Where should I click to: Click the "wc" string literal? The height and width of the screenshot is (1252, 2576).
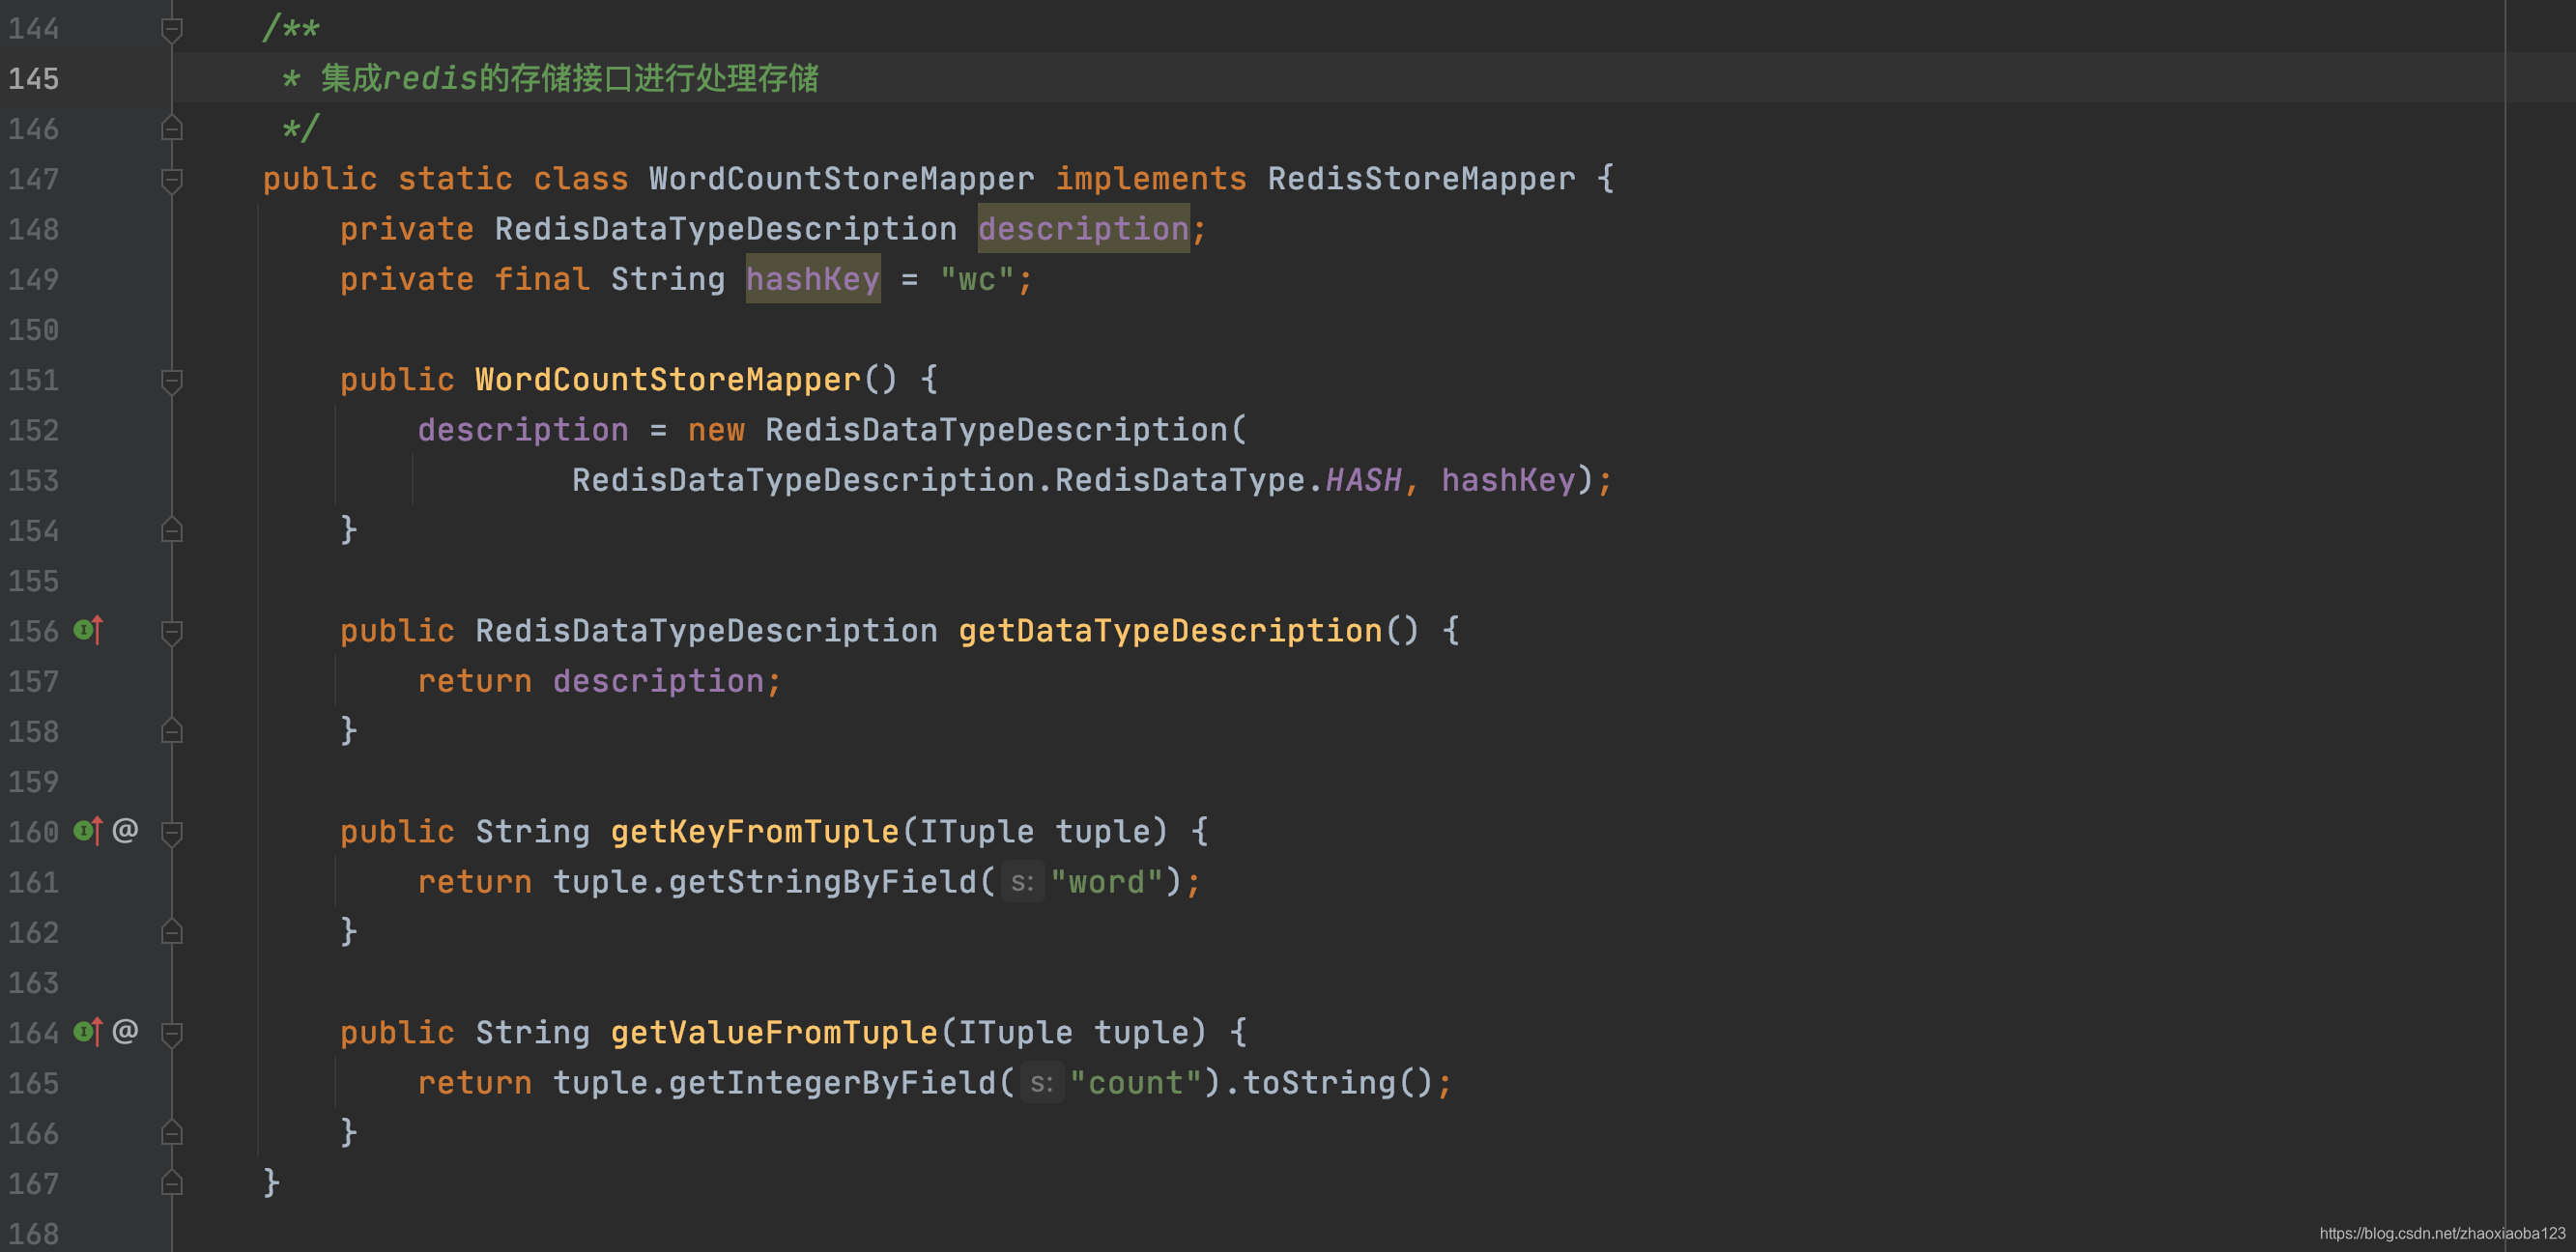(x=976, y=280)
